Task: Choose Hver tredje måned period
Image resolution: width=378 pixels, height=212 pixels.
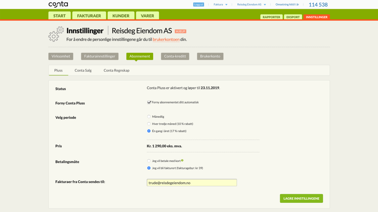Action: point(149,124)
